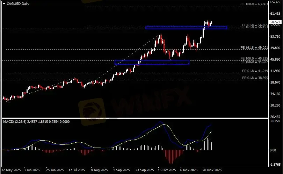Click the FE 100.0 = 63.863 label
Viewport: 283px width, 174px height.
coord(255,4)
